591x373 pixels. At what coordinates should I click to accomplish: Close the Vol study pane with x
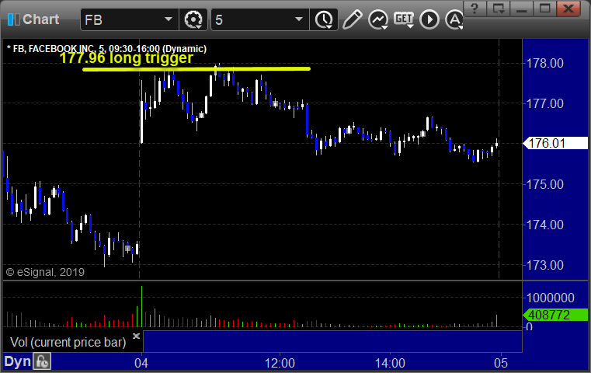pos(136,336)
